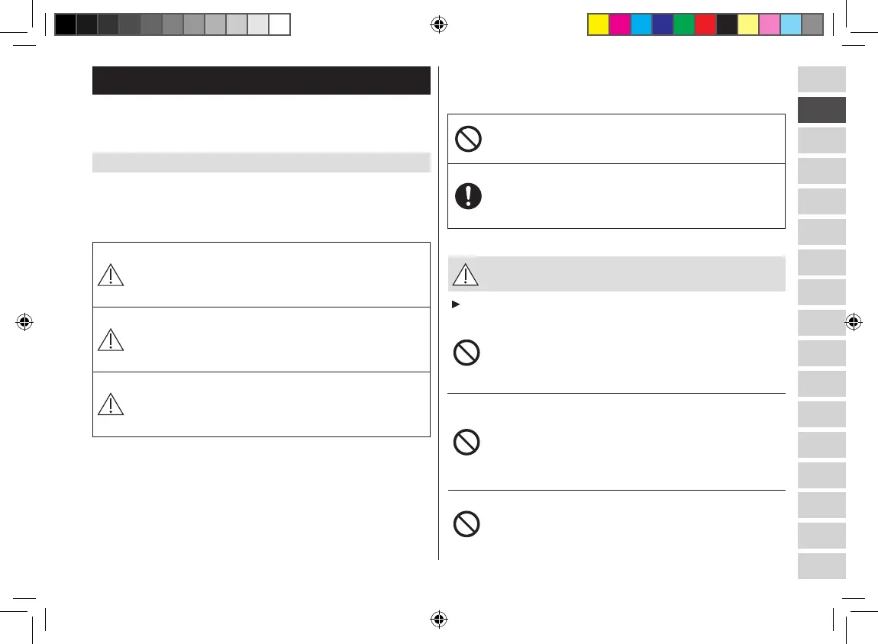This screenshot has width=878, height=644.
Task: Pick the magenta swatch in the color bar
Action: [x=619, y=25]
